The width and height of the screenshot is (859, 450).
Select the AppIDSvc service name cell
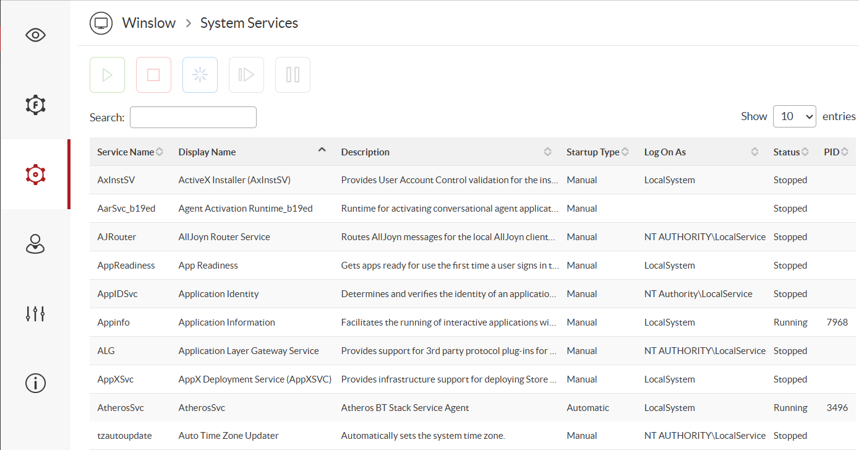pyautogui.click(x=118, y=294)
